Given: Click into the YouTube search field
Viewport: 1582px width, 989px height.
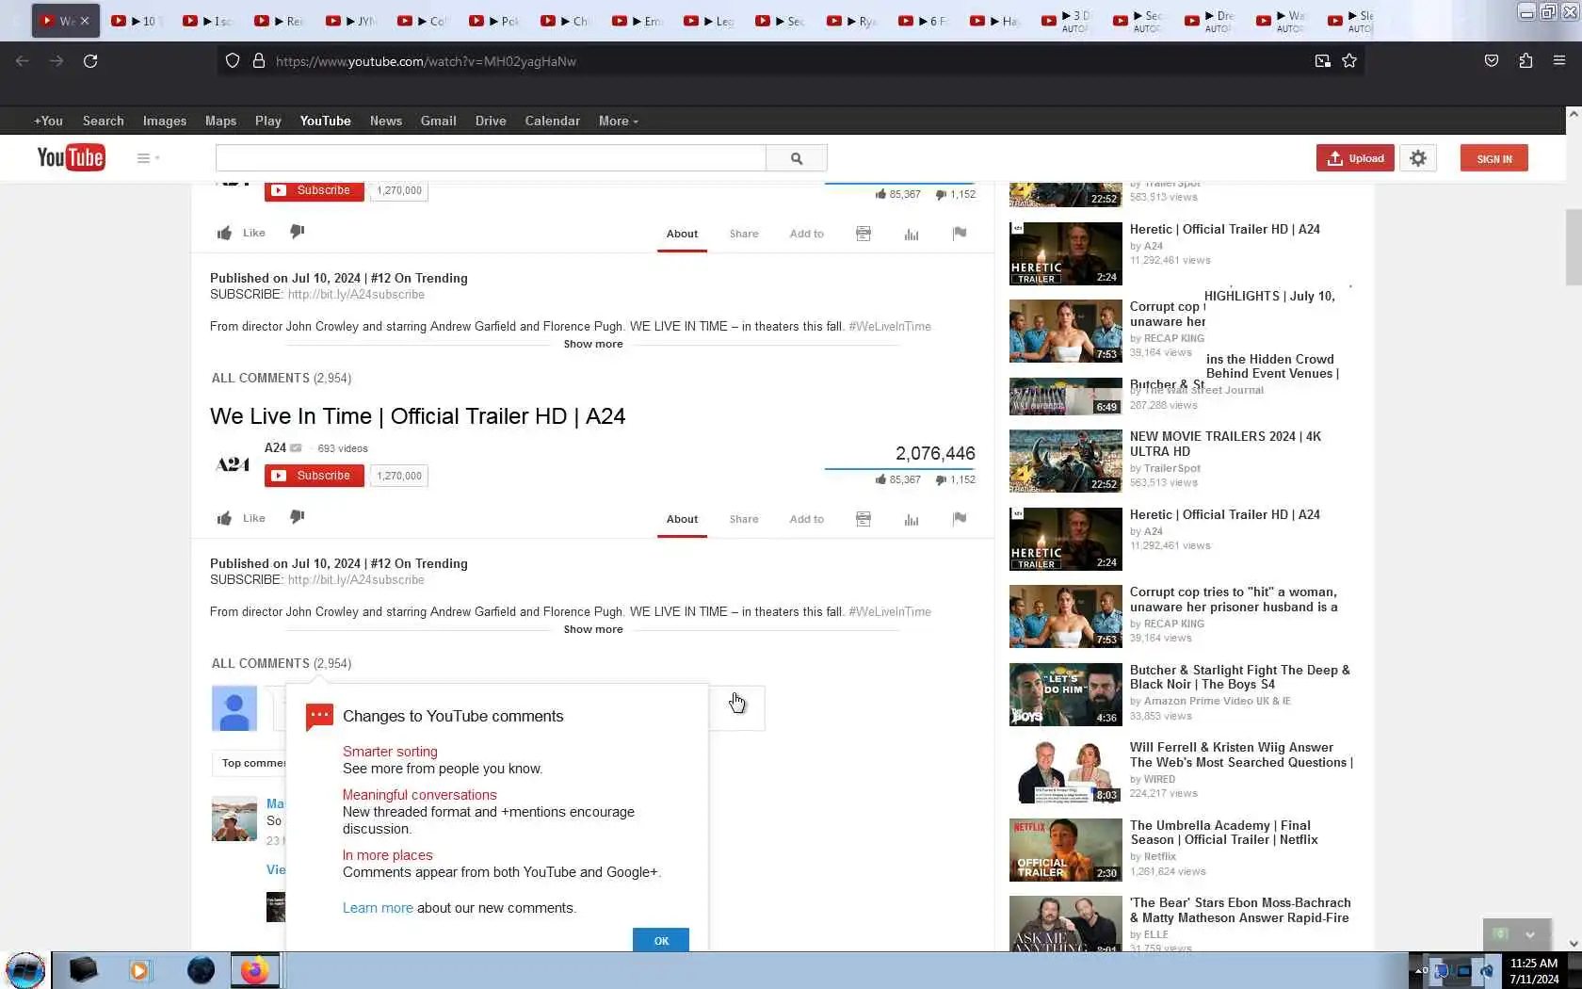Looking at the screenshot, I should click(491, 158).
